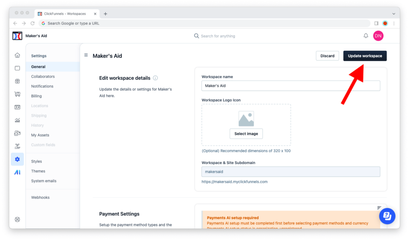Open Collaborators settings
Viewport: 409px width, 240px height.
[43, 76]
